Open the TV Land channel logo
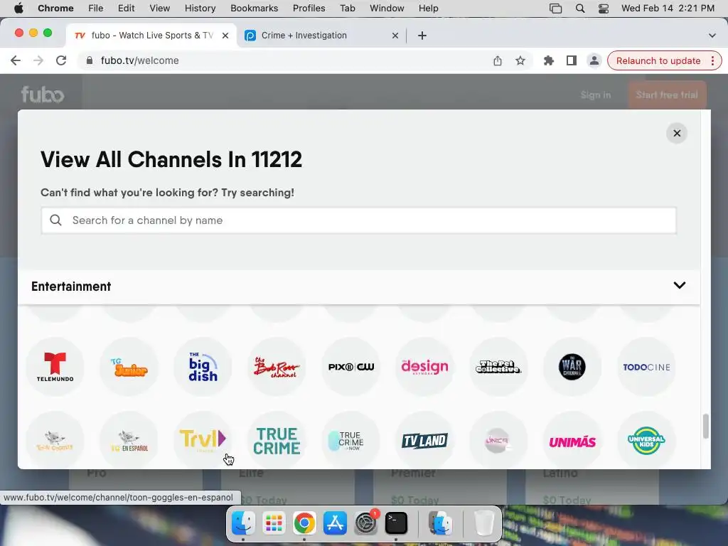This screenshot has height=546, width=728. point(424,440)
